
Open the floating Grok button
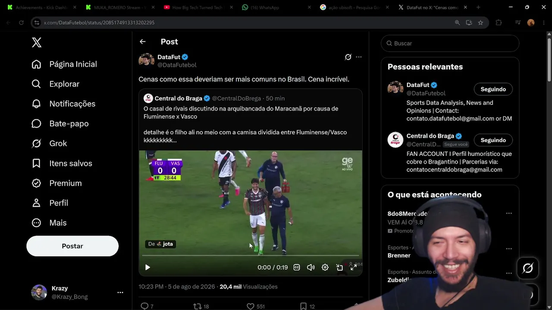tap(527, 268)
